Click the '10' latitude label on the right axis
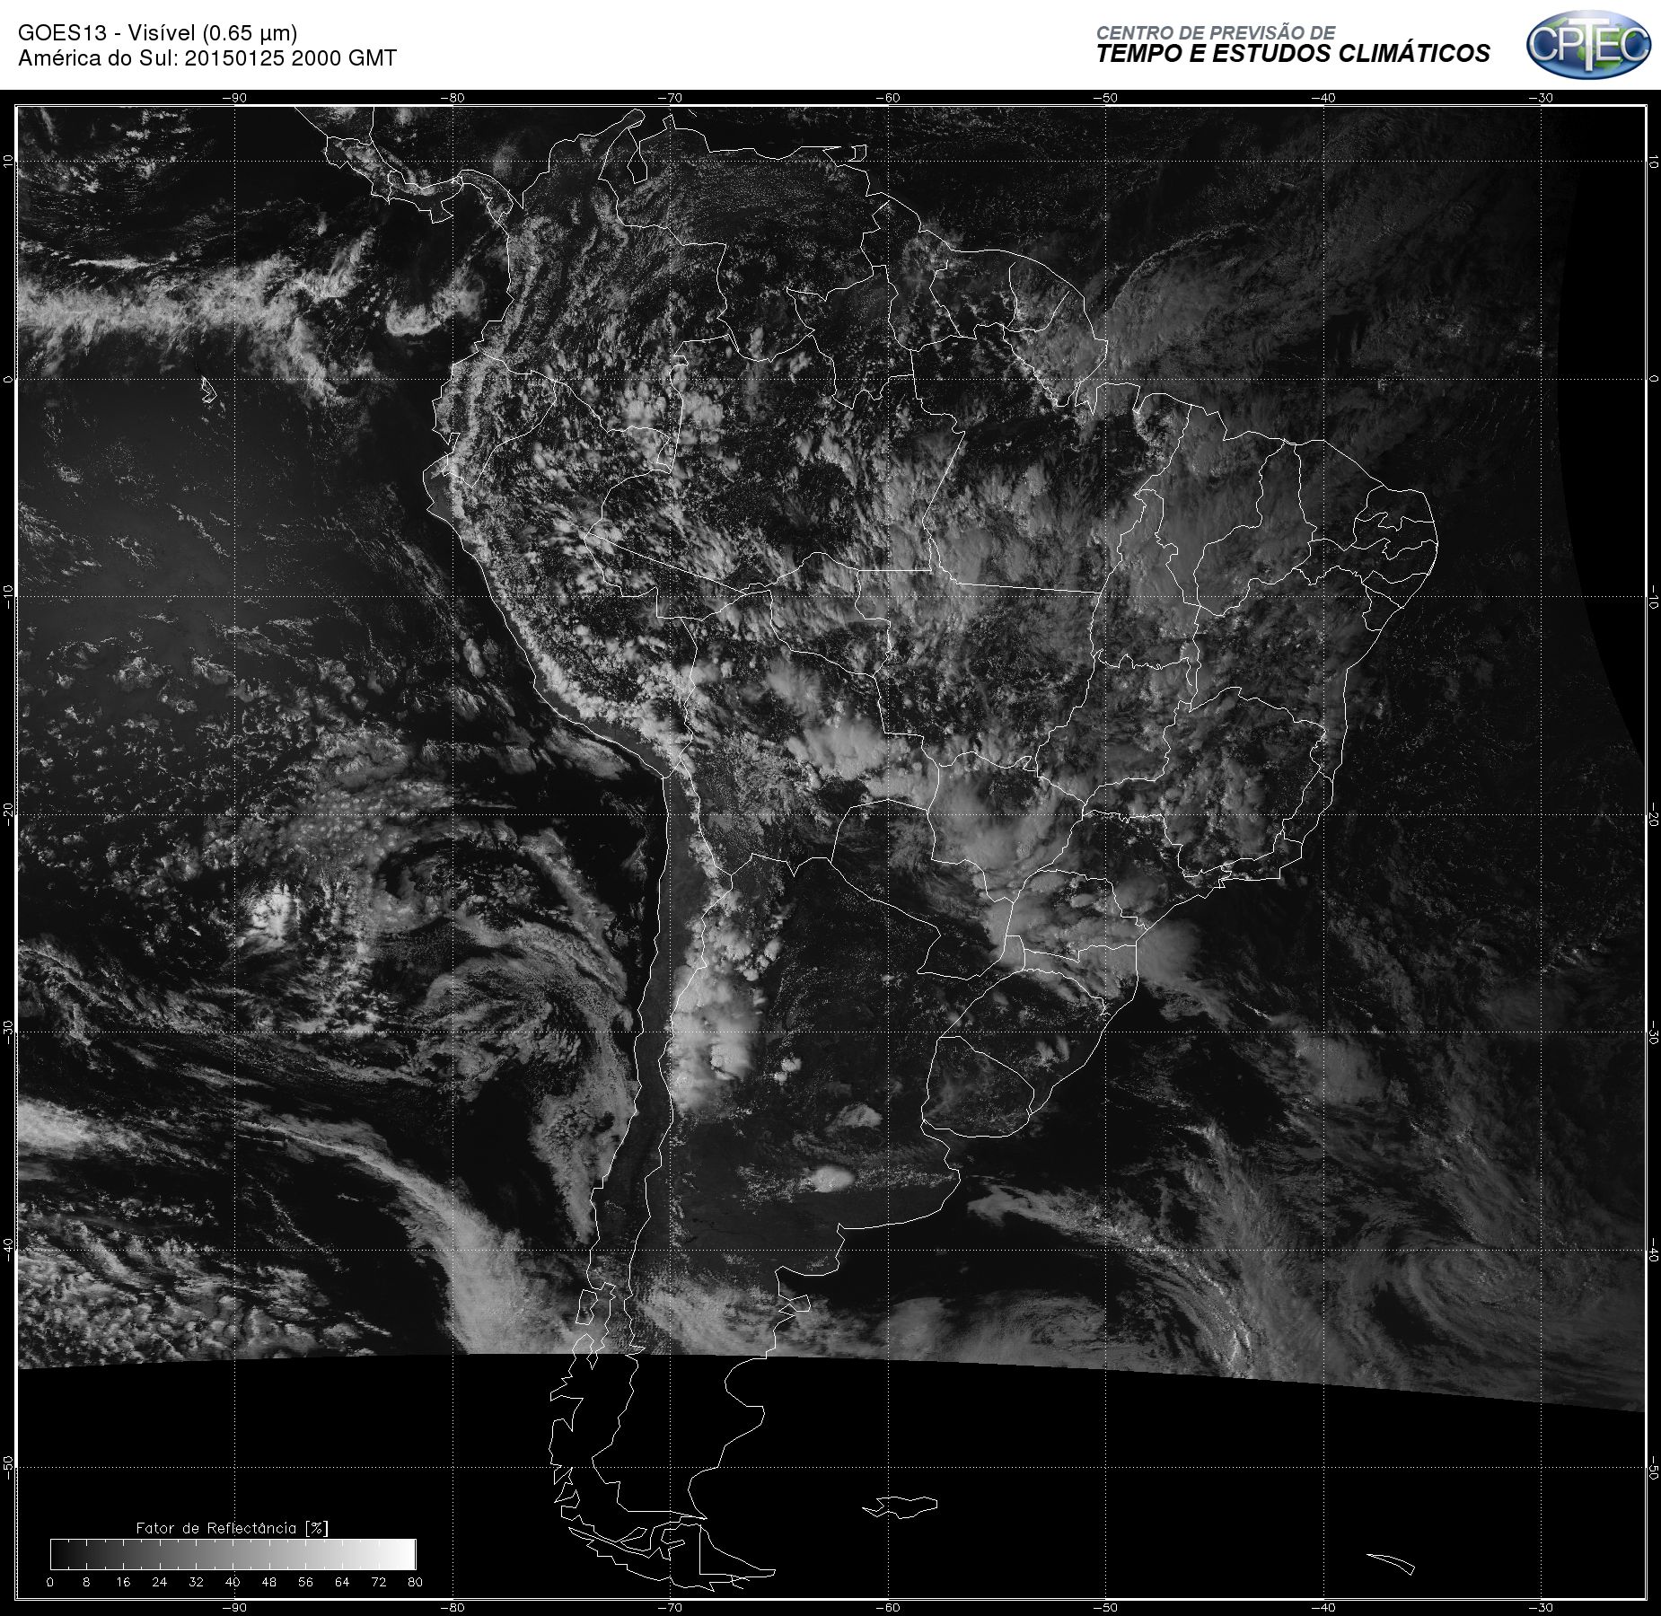The width and height of the screenshot is (1661, 1616). 1653,162
